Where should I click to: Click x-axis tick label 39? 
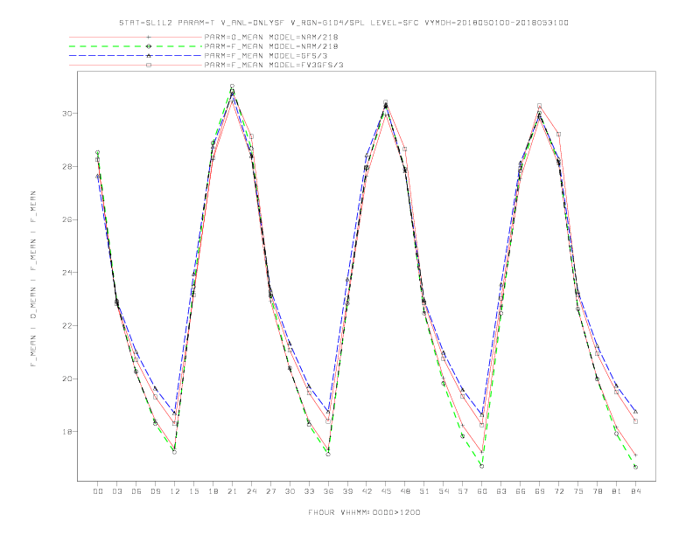point(347,491)
